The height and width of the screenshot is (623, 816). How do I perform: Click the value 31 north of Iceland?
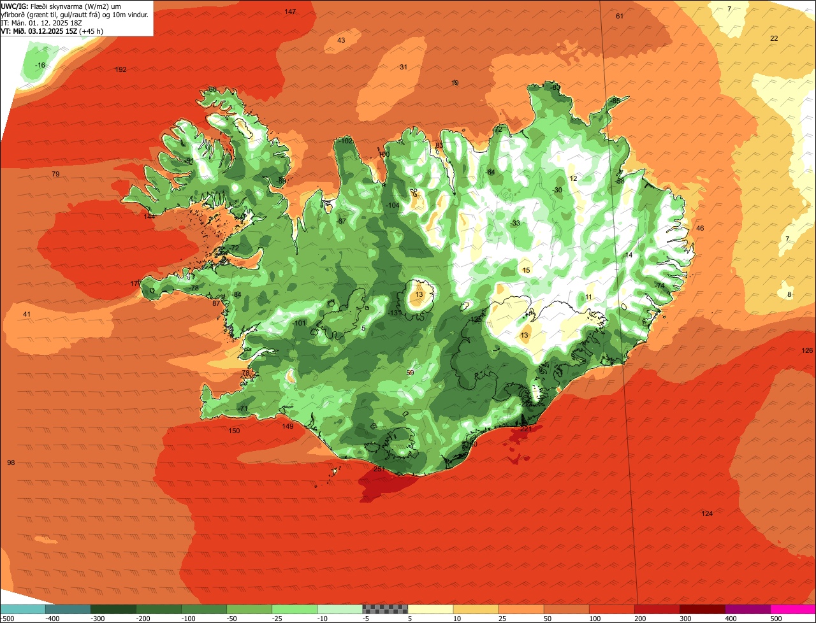coord(404,67)
